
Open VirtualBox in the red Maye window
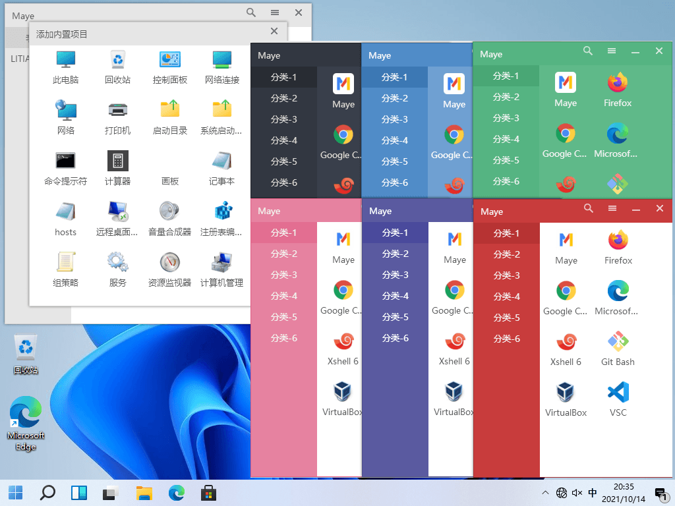tap(566, 400)
